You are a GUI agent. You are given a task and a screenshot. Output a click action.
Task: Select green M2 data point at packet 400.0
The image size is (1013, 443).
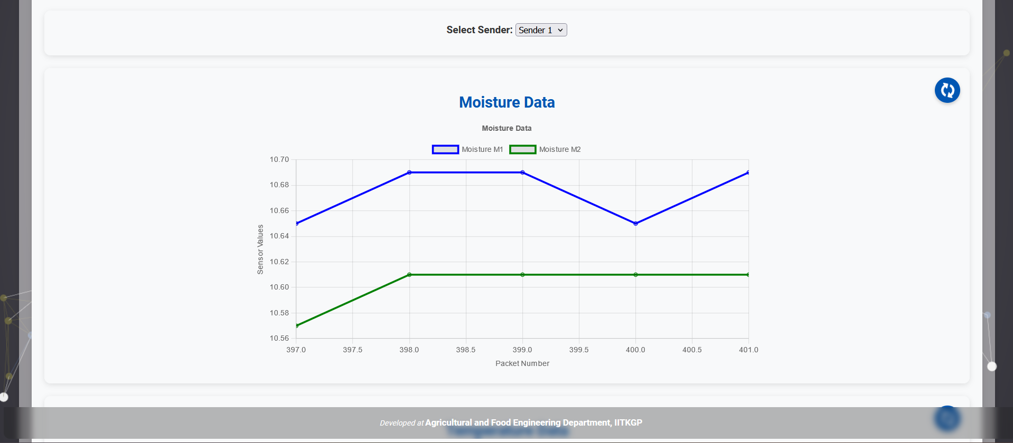[x=635, y=275]
